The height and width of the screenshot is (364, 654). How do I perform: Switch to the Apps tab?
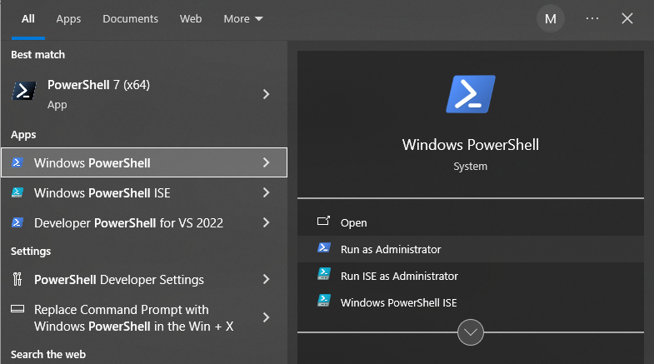pyautogui.click(x=68, y=19)
